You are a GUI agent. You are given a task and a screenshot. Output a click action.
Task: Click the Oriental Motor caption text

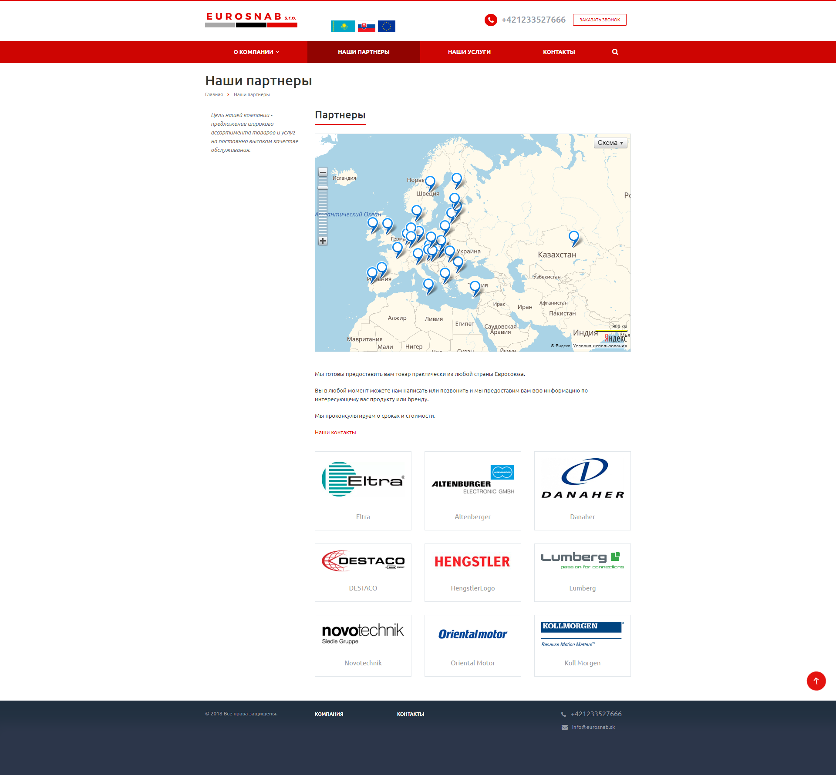[473, 663]
